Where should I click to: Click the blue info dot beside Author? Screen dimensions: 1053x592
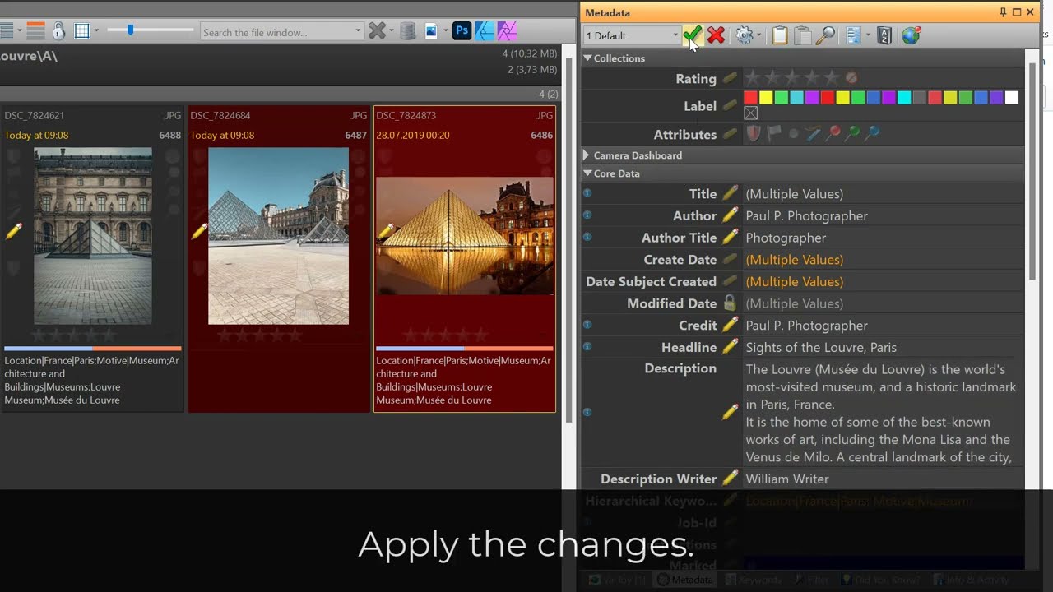click(587, 215)
